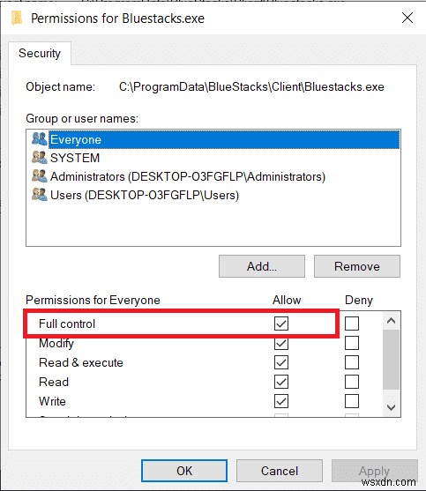This screenshot has height=491, width=426.
Task: Click the Remove button
Action: pyautogui.click(x=357, y=266)
